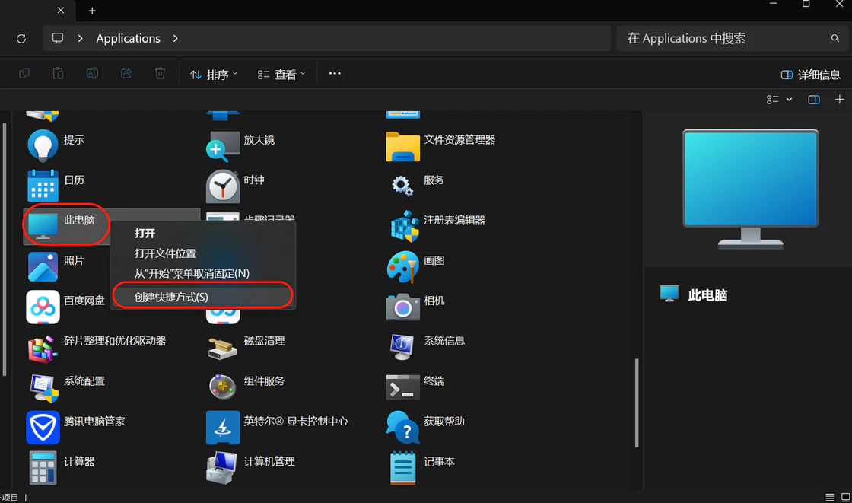The image size is (852, 503).
Task: Open the 时钟 clock icon
Action: click(x=223, y=186)
